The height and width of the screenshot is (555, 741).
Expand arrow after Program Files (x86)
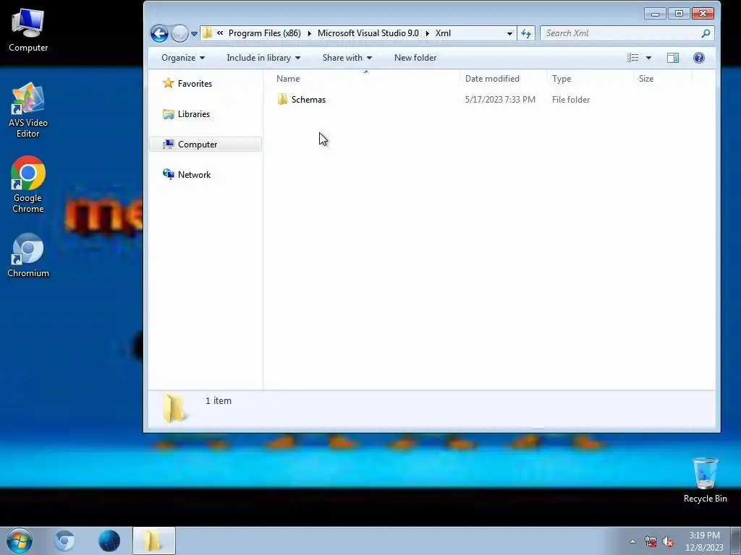coord(309,33)
